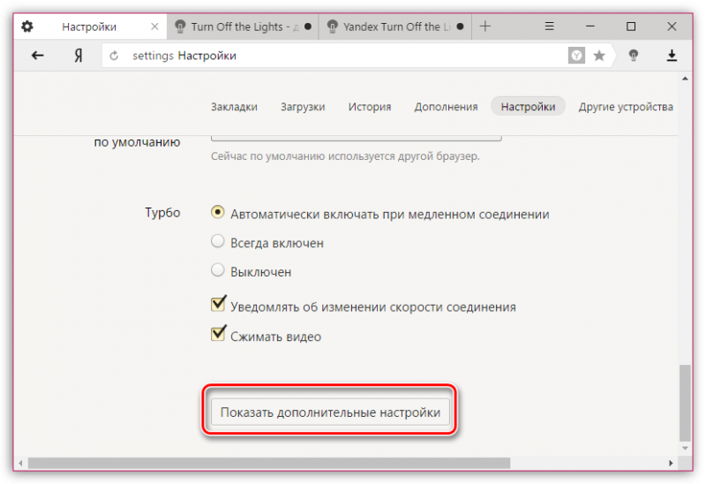Close the Настройки tab

(154, 26)
